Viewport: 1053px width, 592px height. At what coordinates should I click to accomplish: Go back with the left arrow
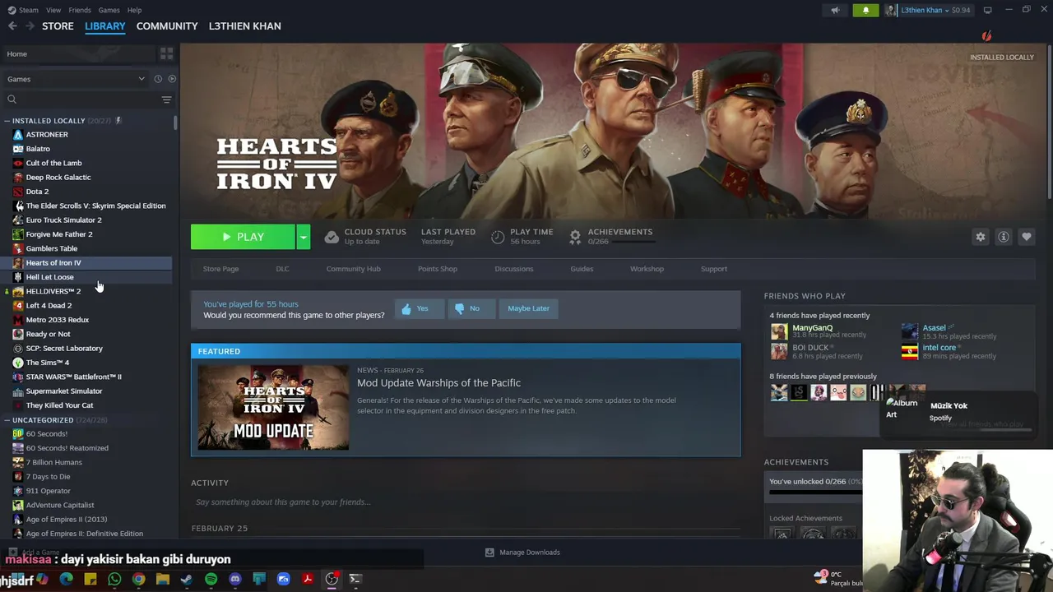coord(12,26)
